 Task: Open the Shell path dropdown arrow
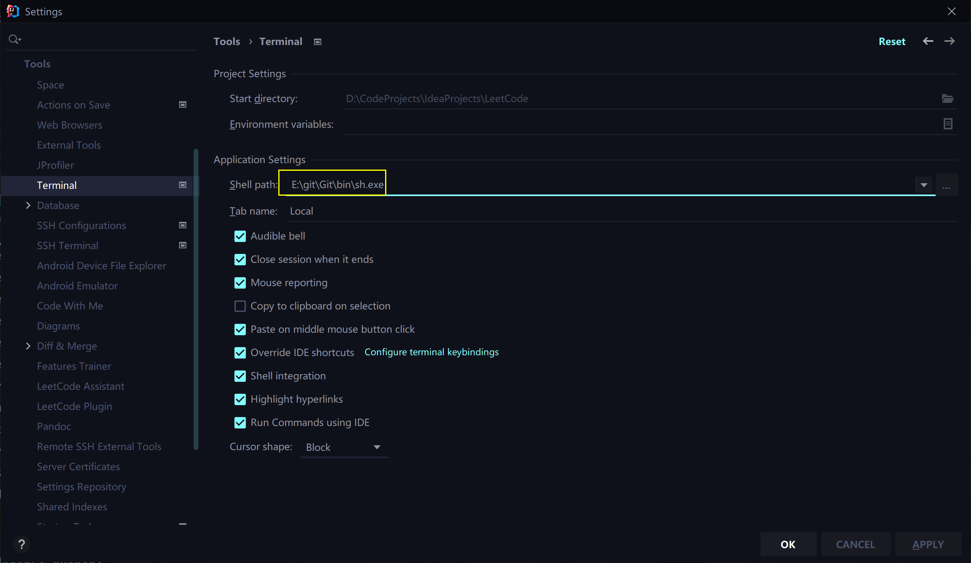pos(924,185)
